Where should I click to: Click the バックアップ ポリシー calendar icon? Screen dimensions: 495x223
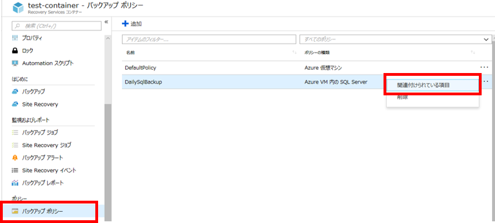coord(15,211)
